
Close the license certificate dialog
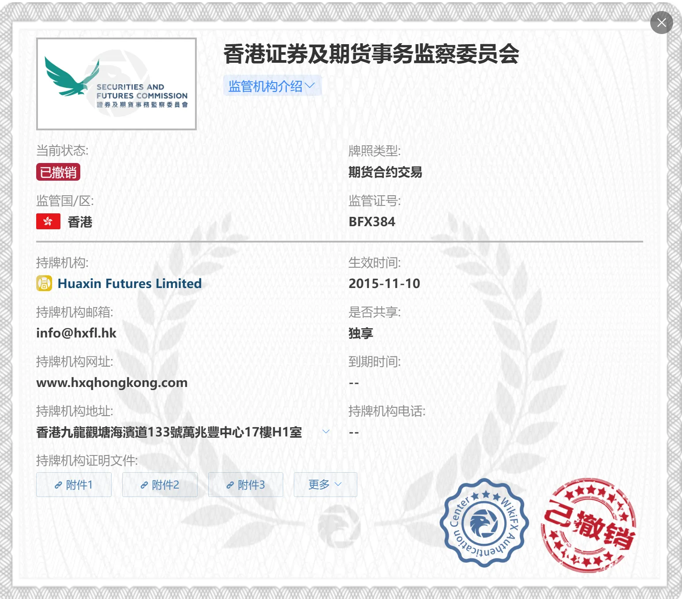[x=661, y=23]
